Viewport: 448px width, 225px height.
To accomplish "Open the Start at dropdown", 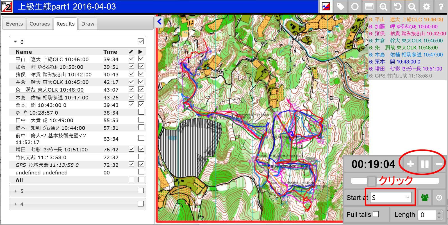I will point(390,198).
